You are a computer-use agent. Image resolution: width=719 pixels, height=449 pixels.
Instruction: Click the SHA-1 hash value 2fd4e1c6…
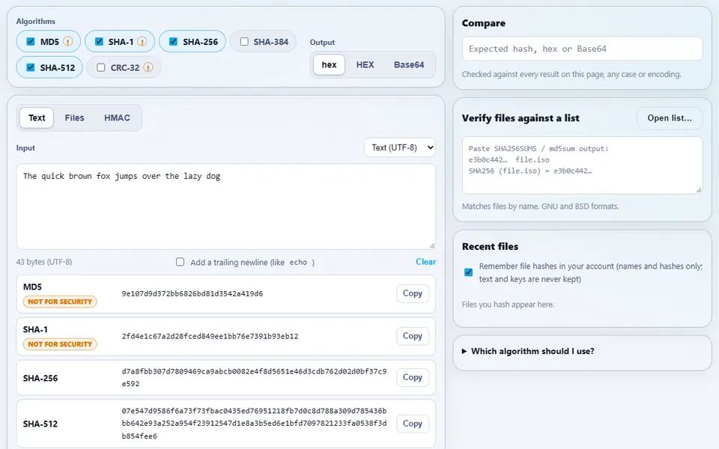pyautogui.click(x=210, y=336)
